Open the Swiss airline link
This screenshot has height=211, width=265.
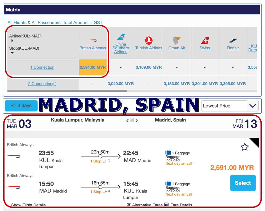[x=205, y=48]
